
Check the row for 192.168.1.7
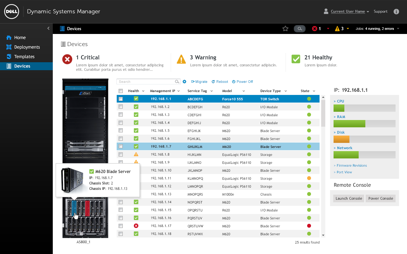coord(121,146)
